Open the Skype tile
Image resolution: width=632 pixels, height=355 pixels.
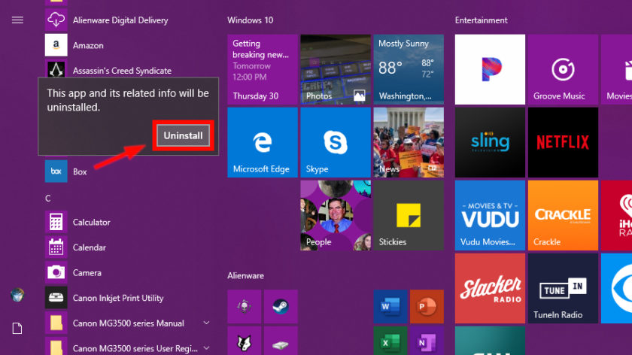tap(336, 142)
